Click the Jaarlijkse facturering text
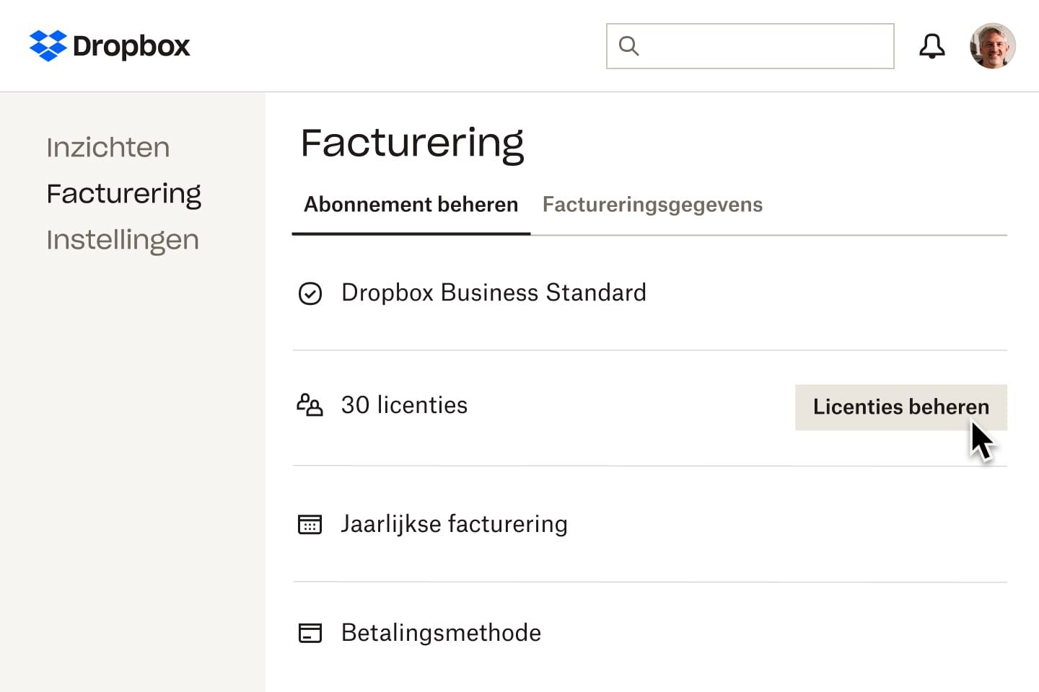This screenshot has width=1039, height=692. [x=454, y=524]
